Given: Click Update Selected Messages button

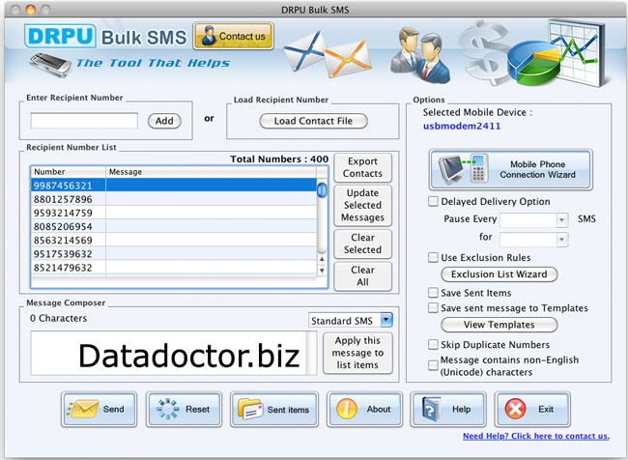Looking at the screenshot, I should 362,205.
